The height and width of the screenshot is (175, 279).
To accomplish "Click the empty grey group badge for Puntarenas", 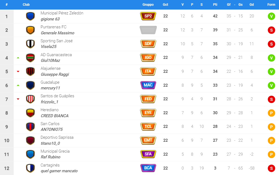I will (148, 30).
